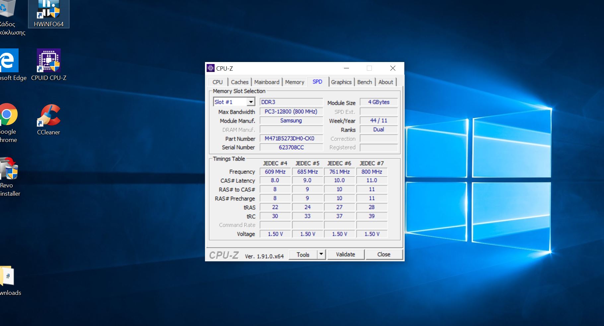Switch to the CPU tab

(218, 82)
